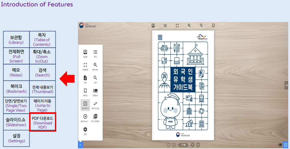
Task: Toggle full screen from the top toolbar
Action: point(177,26)
